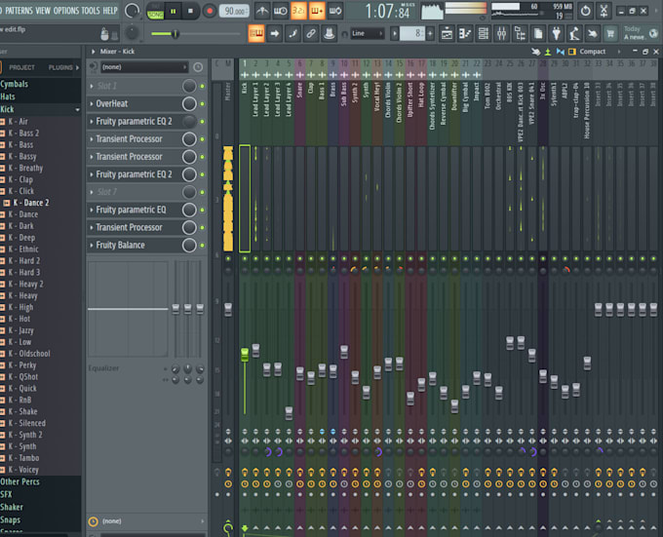Mute the Kick mixer track
The image size is (663, 537).
click(x=245, y=258)
